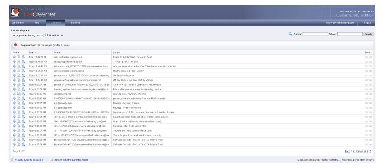Release the 'Problems getting it UP?' message
This screenshot has height=168, width=386.
coord(14,126)
